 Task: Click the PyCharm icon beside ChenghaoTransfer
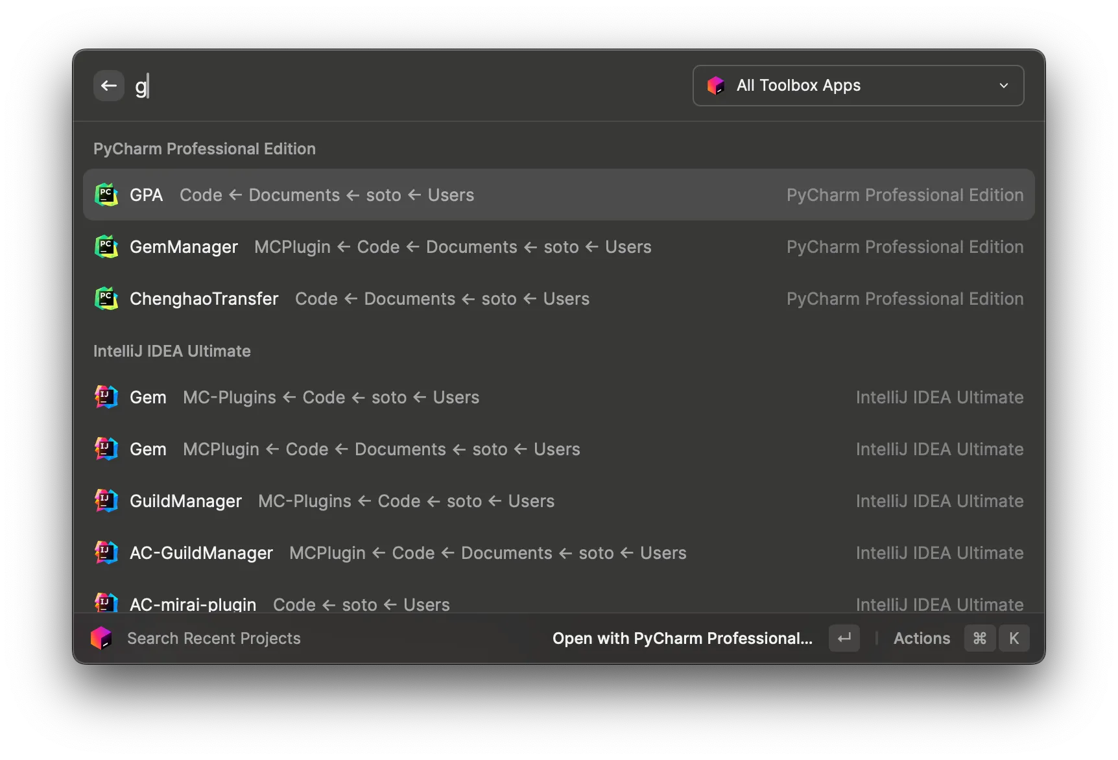click(106, 299)
